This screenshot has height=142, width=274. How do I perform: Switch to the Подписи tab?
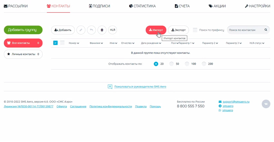click(x=99, y=6)
